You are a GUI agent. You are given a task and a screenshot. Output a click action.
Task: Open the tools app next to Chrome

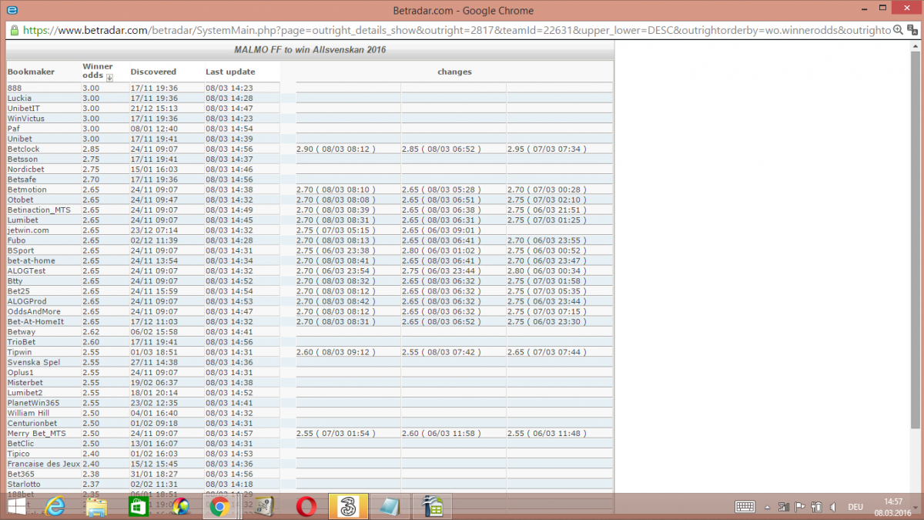tap(263, 506)
